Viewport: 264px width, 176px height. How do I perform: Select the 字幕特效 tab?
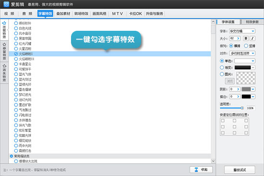45,13
